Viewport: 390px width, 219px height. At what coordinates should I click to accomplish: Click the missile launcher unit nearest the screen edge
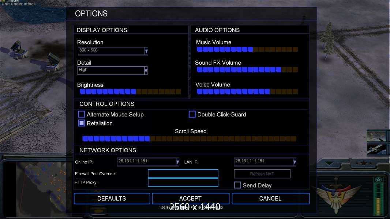[x=18, y=50]
